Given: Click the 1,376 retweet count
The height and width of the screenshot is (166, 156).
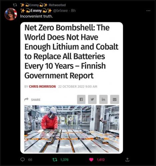Looking at the screenshot, I should pos(64,160).
